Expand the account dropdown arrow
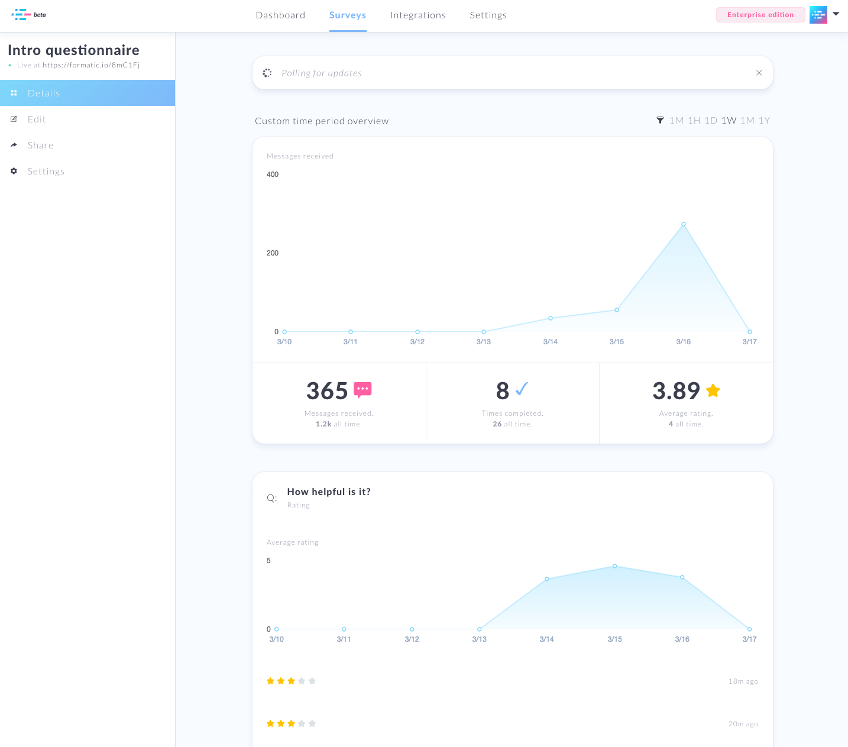Screen dimensions: 848x747 click(836, 14)
